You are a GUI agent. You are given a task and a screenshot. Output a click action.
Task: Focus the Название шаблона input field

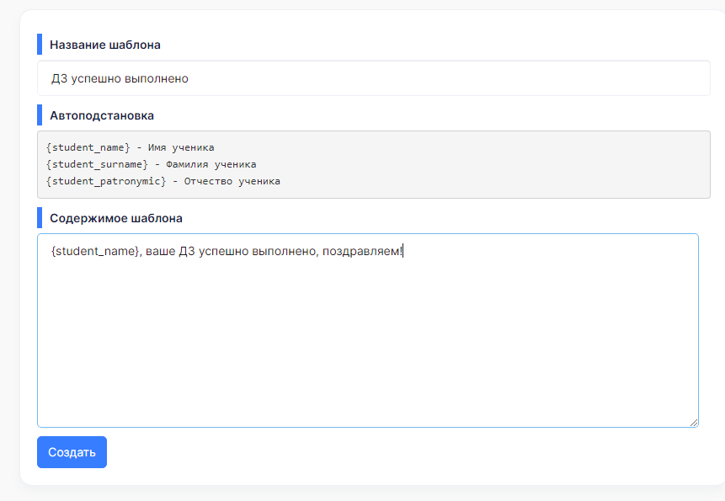[374, 78]
